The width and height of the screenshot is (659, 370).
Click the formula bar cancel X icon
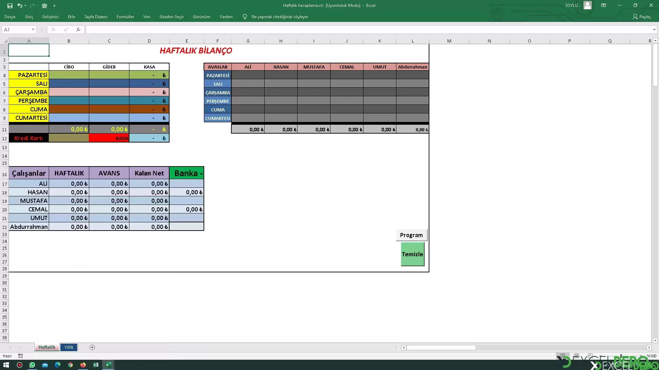pos(54,30)
